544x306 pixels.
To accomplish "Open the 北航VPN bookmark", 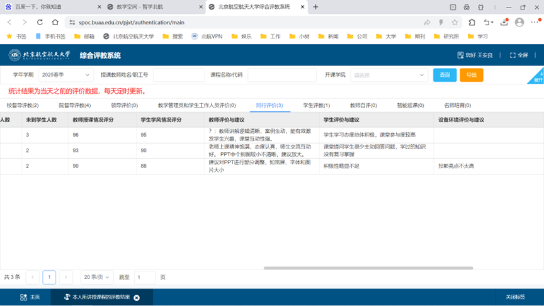I will (207, 36).
